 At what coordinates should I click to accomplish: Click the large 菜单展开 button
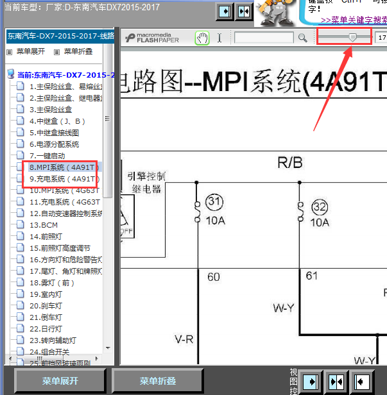coord(60,381)
